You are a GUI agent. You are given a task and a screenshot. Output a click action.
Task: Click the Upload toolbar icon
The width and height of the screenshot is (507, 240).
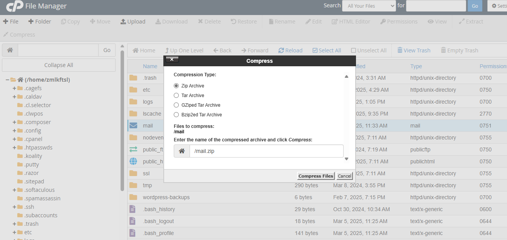(123, 22)
